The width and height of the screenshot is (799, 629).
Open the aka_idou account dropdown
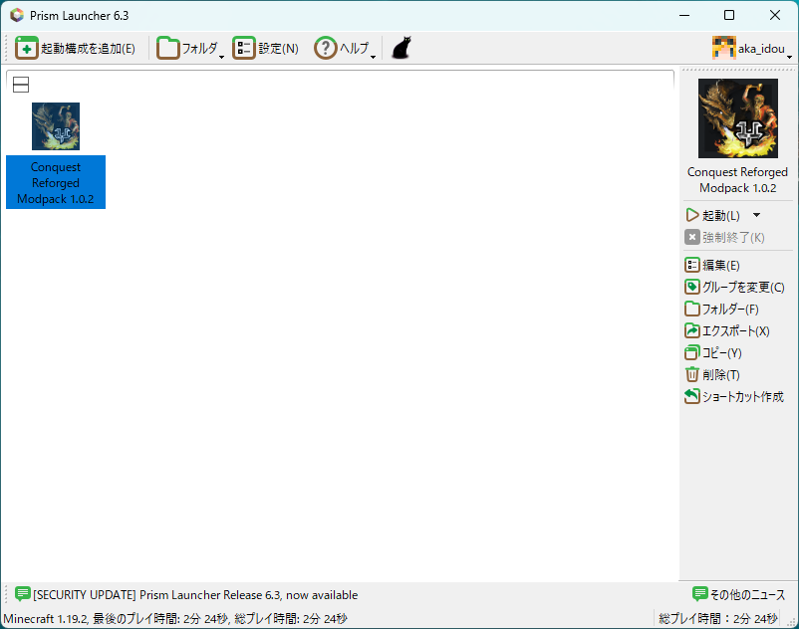click(752, 49)
